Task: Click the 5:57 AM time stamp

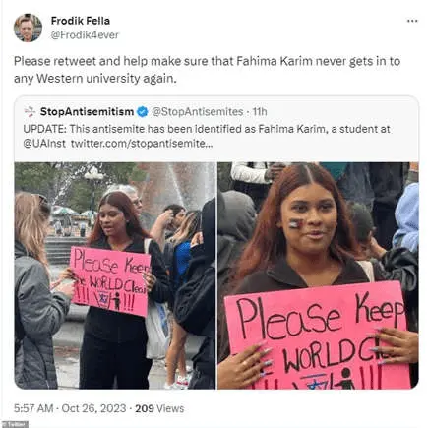Action: 33,408
